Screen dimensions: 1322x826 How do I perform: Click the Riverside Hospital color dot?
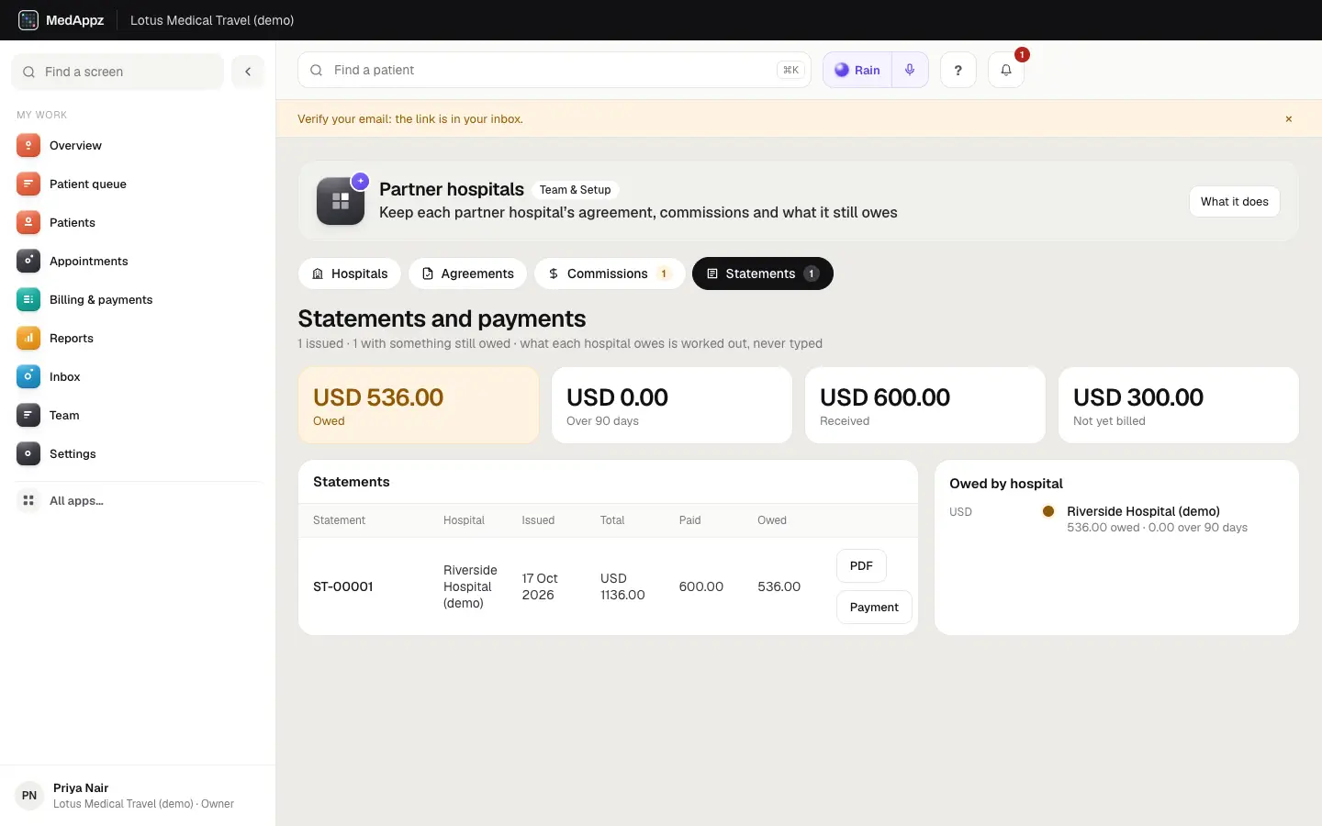point(1048,511)
